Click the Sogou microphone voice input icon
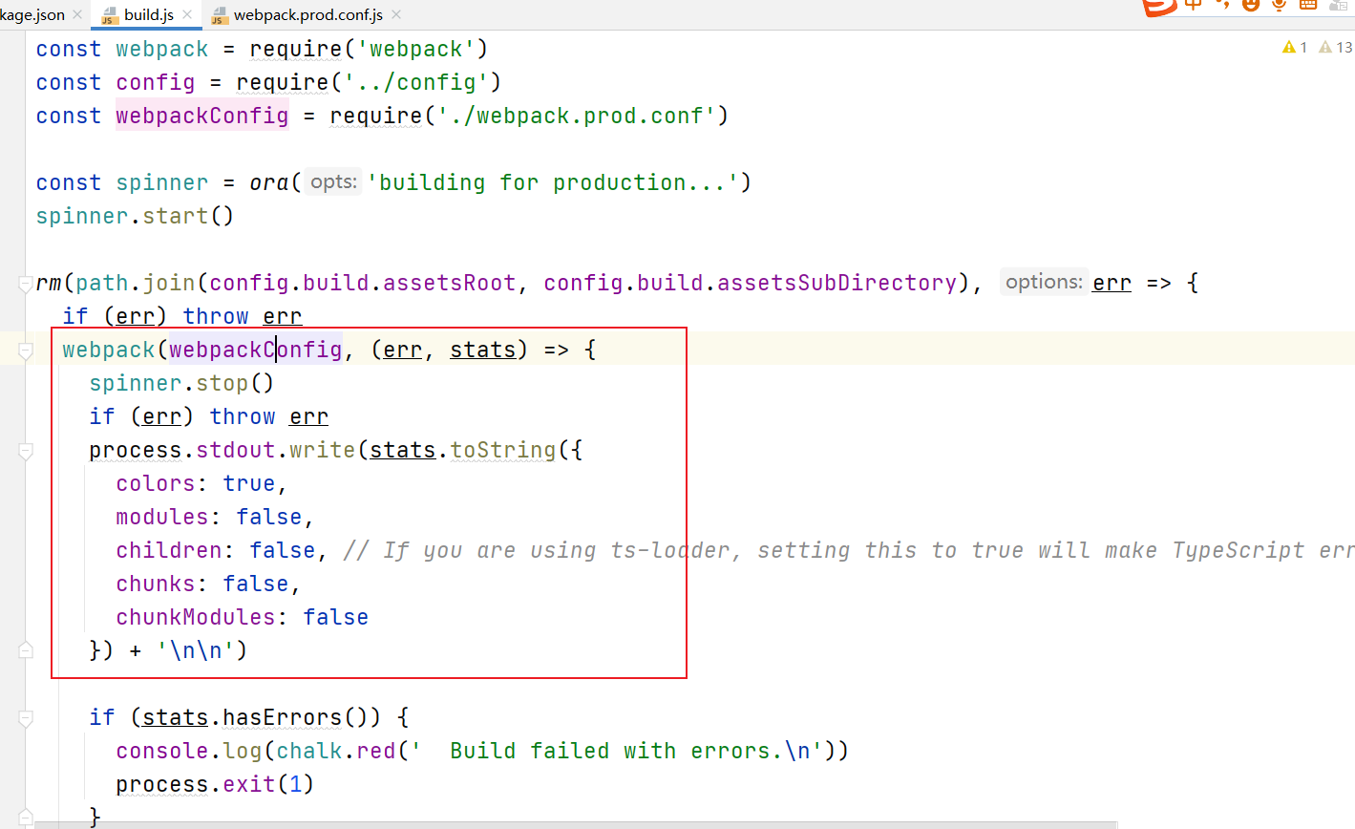The width and height of the screenshot is (1355, 829). (1279, 5)
